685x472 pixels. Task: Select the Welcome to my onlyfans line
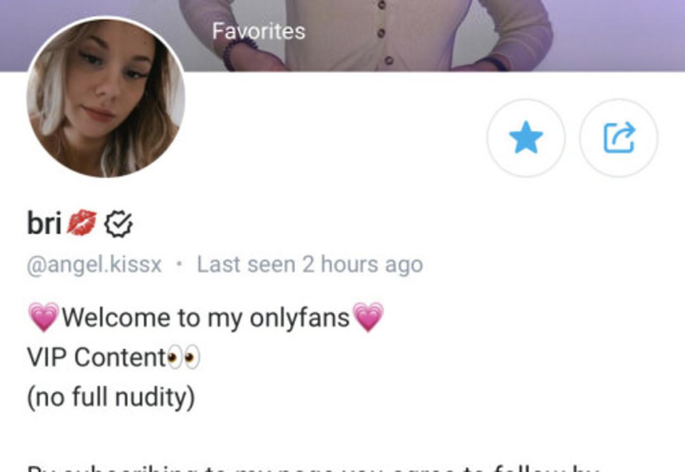pos(205,317)
